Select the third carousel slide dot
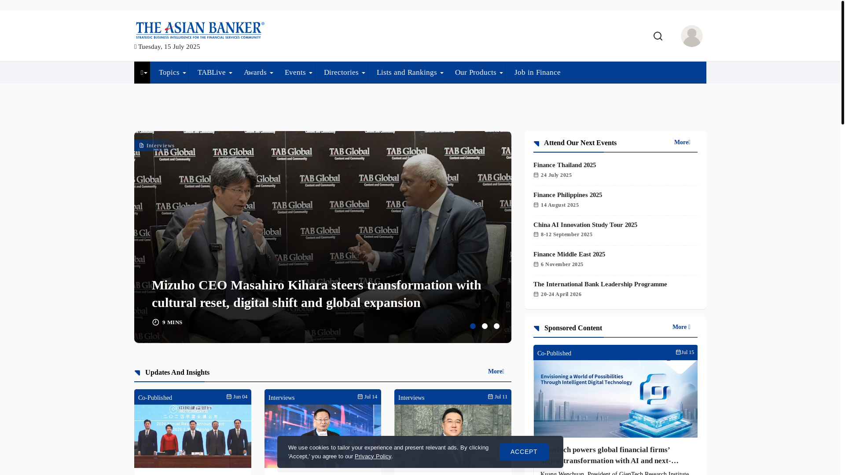Image resolution: width=845 pixels, height=475 pixels. tap(496, 326)
